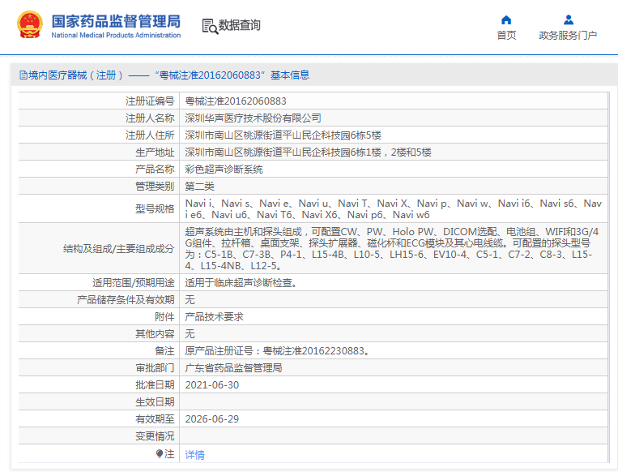Click approval date 2021-06-30
This screenshot has height=472, width=618.
(x=212, y=385)
